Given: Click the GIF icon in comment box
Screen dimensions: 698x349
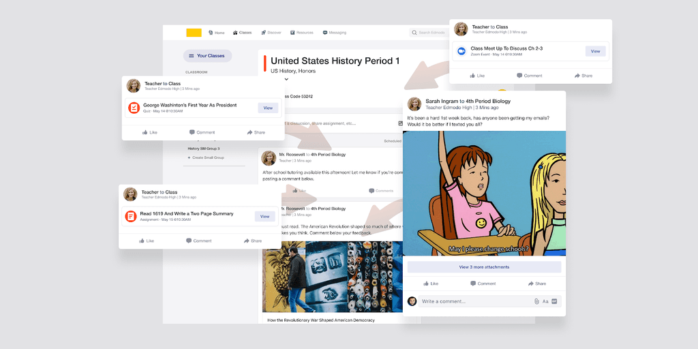Looking at the screenshot, I should click(555, 301).
